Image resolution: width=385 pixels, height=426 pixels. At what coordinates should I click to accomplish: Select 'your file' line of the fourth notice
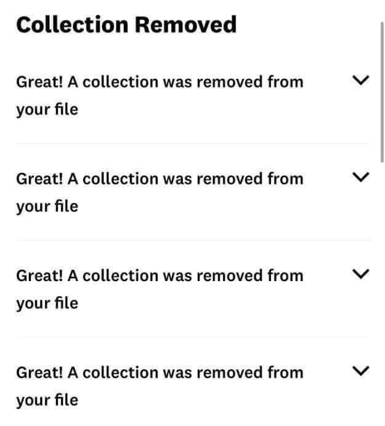pos(47,400)
